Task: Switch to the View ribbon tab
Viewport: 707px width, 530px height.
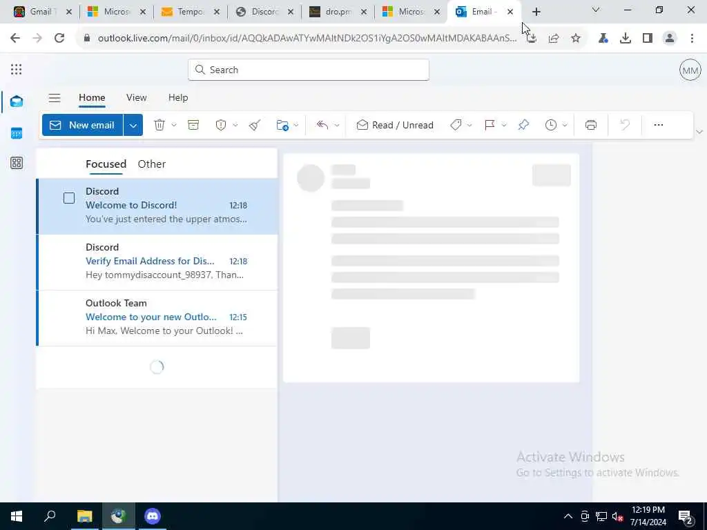Action: pyautogui.click(x=136, y=97)
